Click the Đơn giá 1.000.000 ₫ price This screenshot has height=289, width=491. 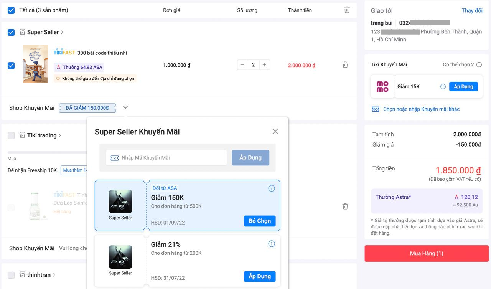click(x=176, y=66)
